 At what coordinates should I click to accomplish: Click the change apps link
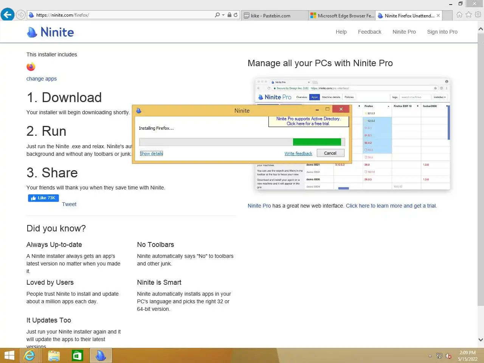pos(42,79)
